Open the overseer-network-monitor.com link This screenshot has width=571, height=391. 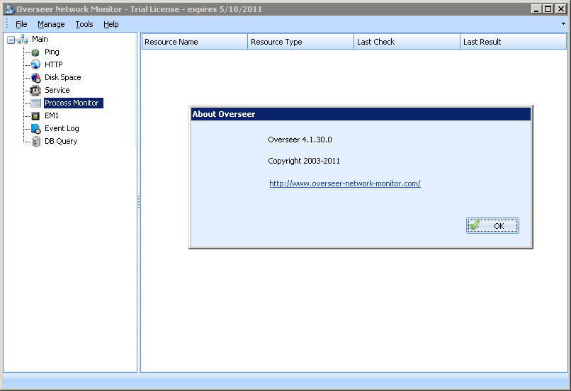click(x=345, y=183)
